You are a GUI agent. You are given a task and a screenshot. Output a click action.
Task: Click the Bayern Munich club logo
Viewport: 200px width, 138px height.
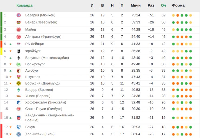(19, 15)
